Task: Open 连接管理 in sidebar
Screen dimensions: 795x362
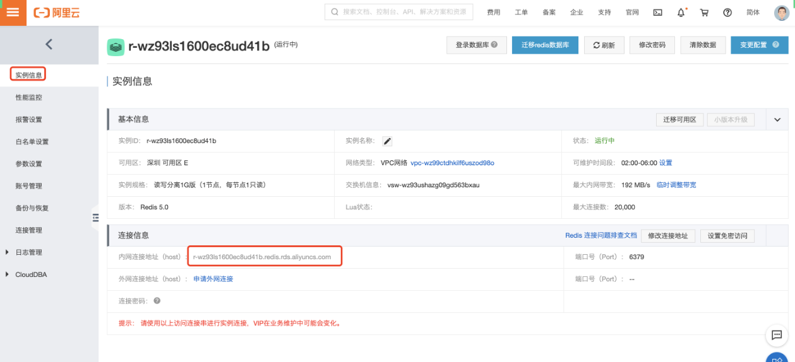Action: pos(29,230)
